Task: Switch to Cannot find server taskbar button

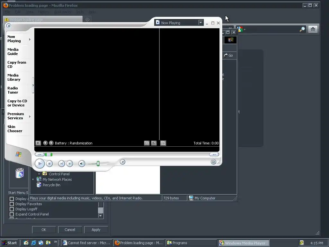Action: (87, 243)
